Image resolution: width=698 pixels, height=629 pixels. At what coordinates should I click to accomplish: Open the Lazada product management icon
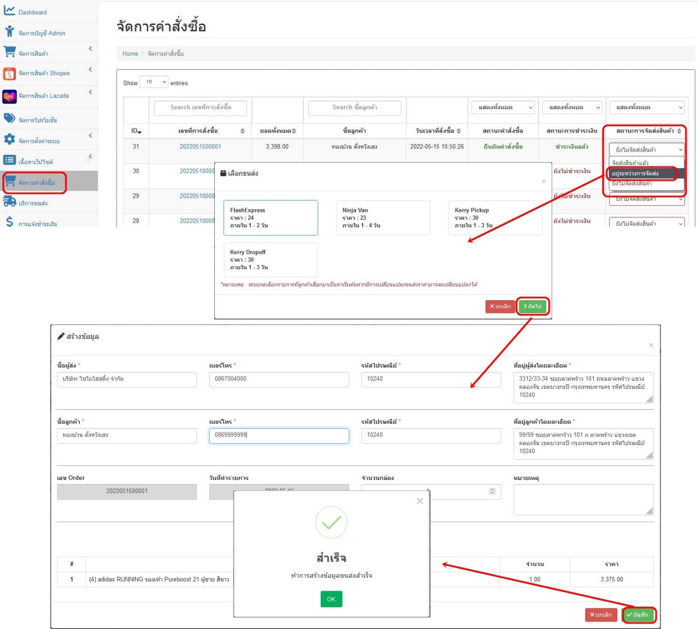[x=9, y=96]
